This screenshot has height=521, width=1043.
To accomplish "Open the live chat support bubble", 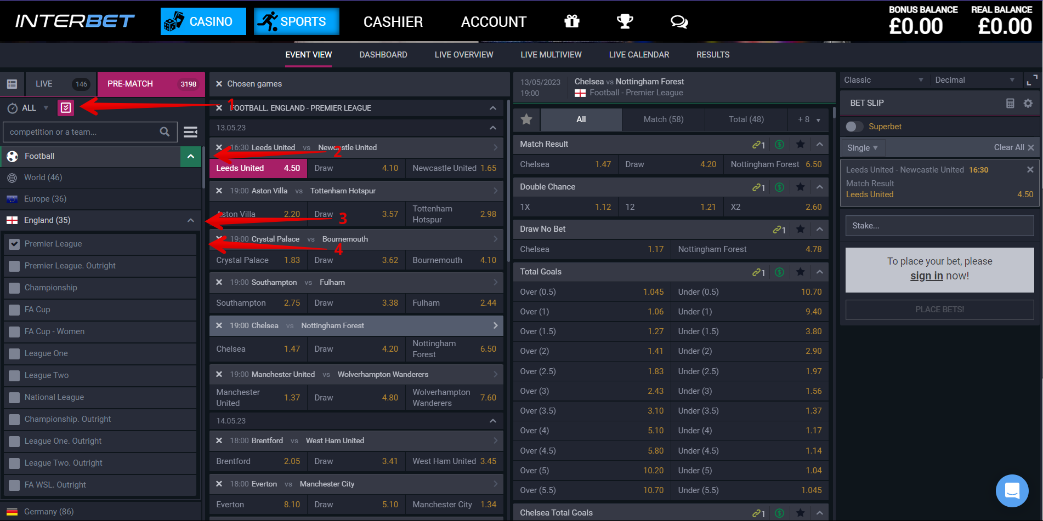I will [x=1012, y=490].
